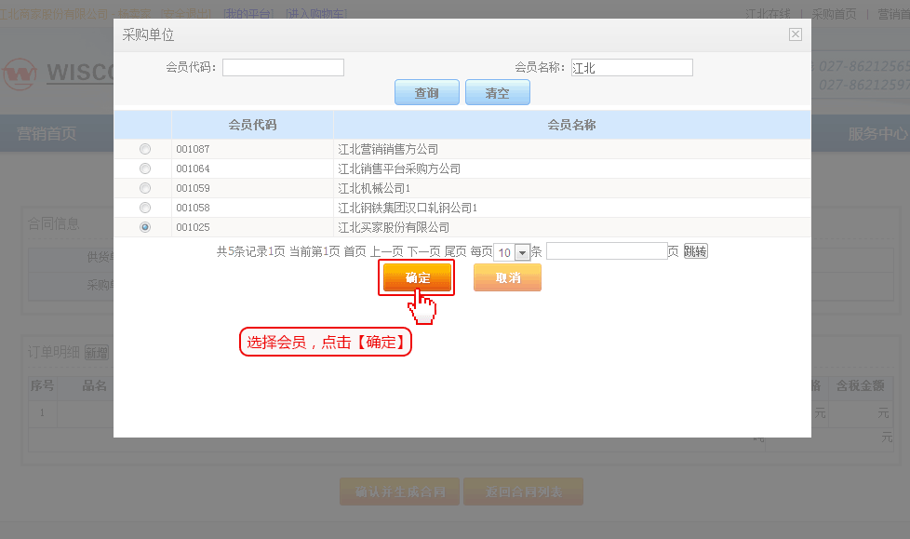
Task: Close the 采购单位 dialog with X icon
Action: pos(795,34)
